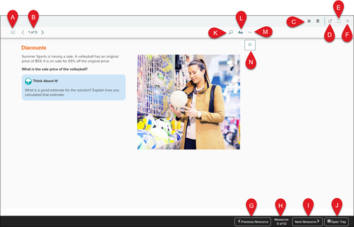Close the resource viewer with X

click(x=347, y=21)
